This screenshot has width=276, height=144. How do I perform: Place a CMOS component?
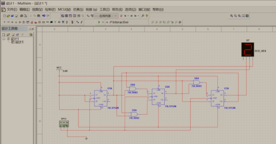pos(28,22)
